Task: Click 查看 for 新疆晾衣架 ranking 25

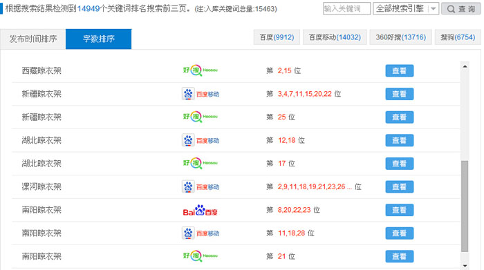Action: click(x=400, y=117)
